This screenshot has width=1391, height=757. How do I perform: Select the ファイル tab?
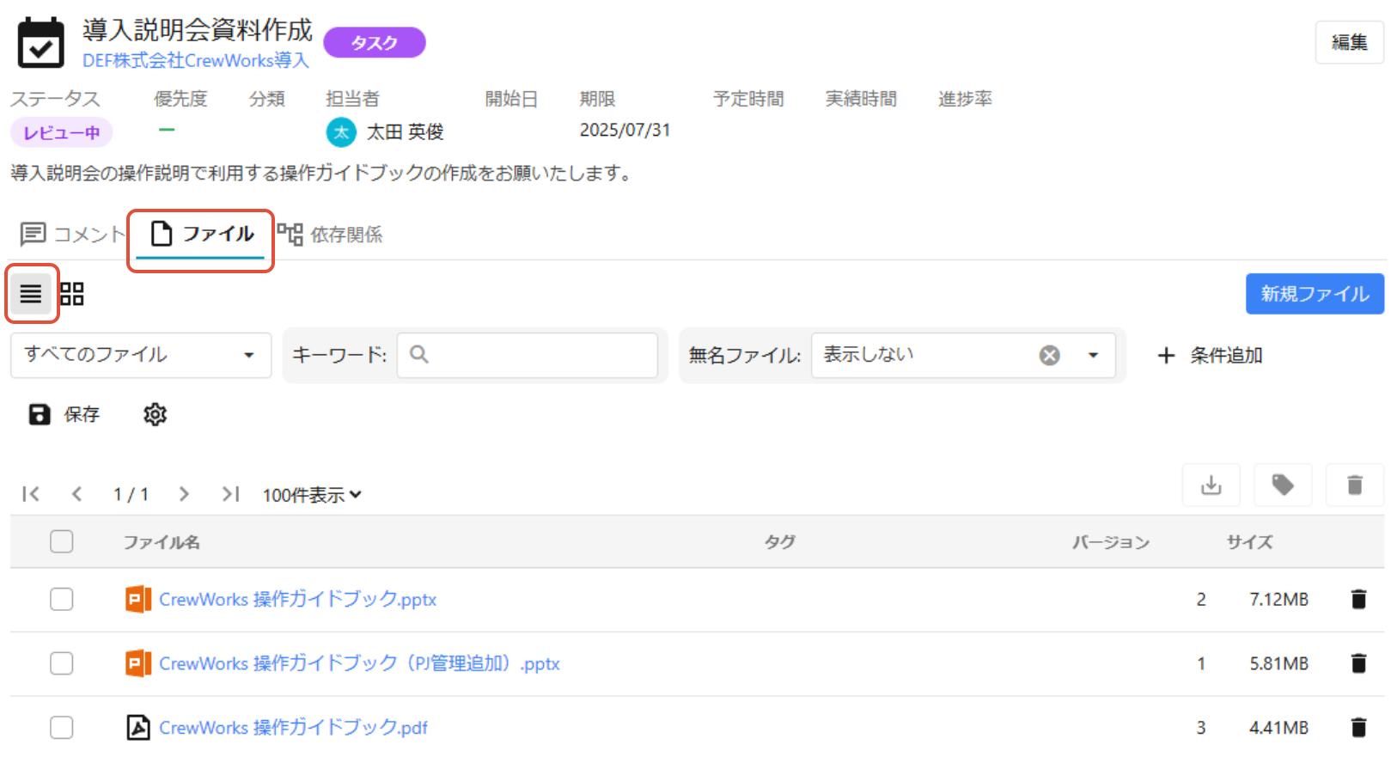coord(201,234)
